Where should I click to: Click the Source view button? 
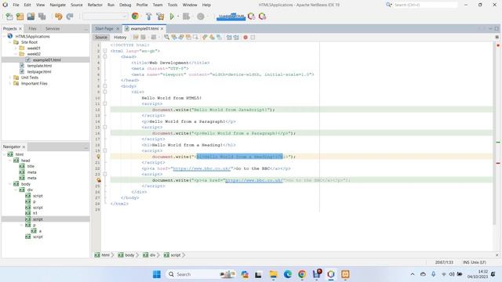(101, 38)
